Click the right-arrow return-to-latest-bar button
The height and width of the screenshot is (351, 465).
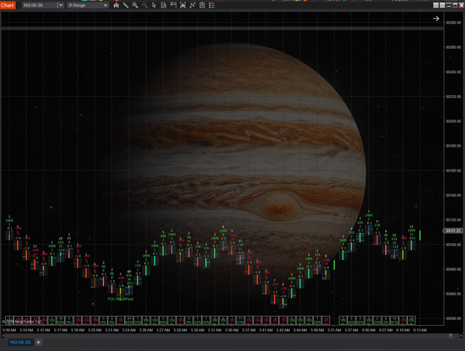pos(436,19)
